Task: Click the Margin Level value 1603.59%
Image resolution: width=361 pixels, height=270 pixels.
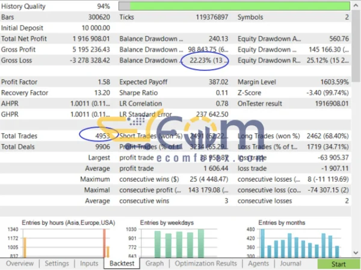Action: 335,82
